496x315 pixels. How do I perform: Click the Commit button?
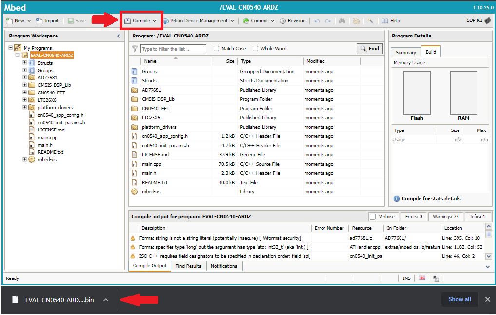(256, 21)
